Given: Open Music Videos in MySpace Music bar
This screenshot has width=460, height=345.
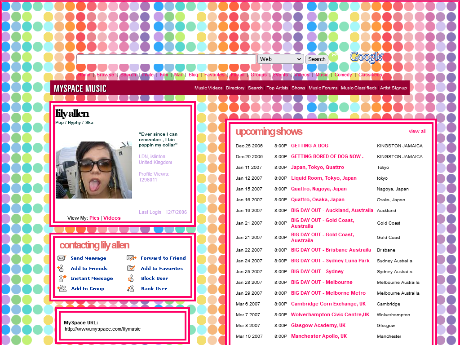Looking at the screenshot, I should pyautogui.click(x=208, y=88).
